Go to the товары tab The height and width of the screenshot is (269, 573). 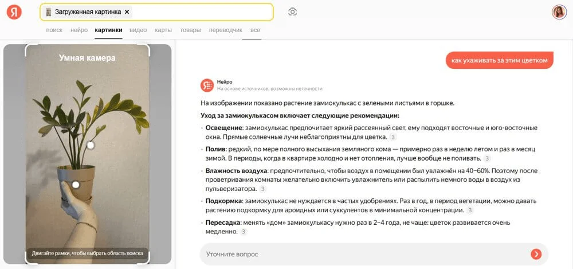190,30
